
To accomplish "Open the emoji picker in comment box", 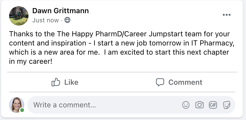I will pyautogui.click(x=186, y=105).
